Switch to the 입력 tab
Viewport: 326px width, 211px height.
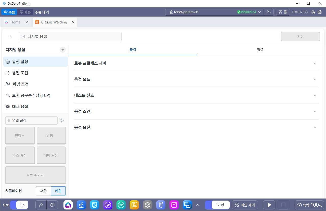(x=260, y=50)
